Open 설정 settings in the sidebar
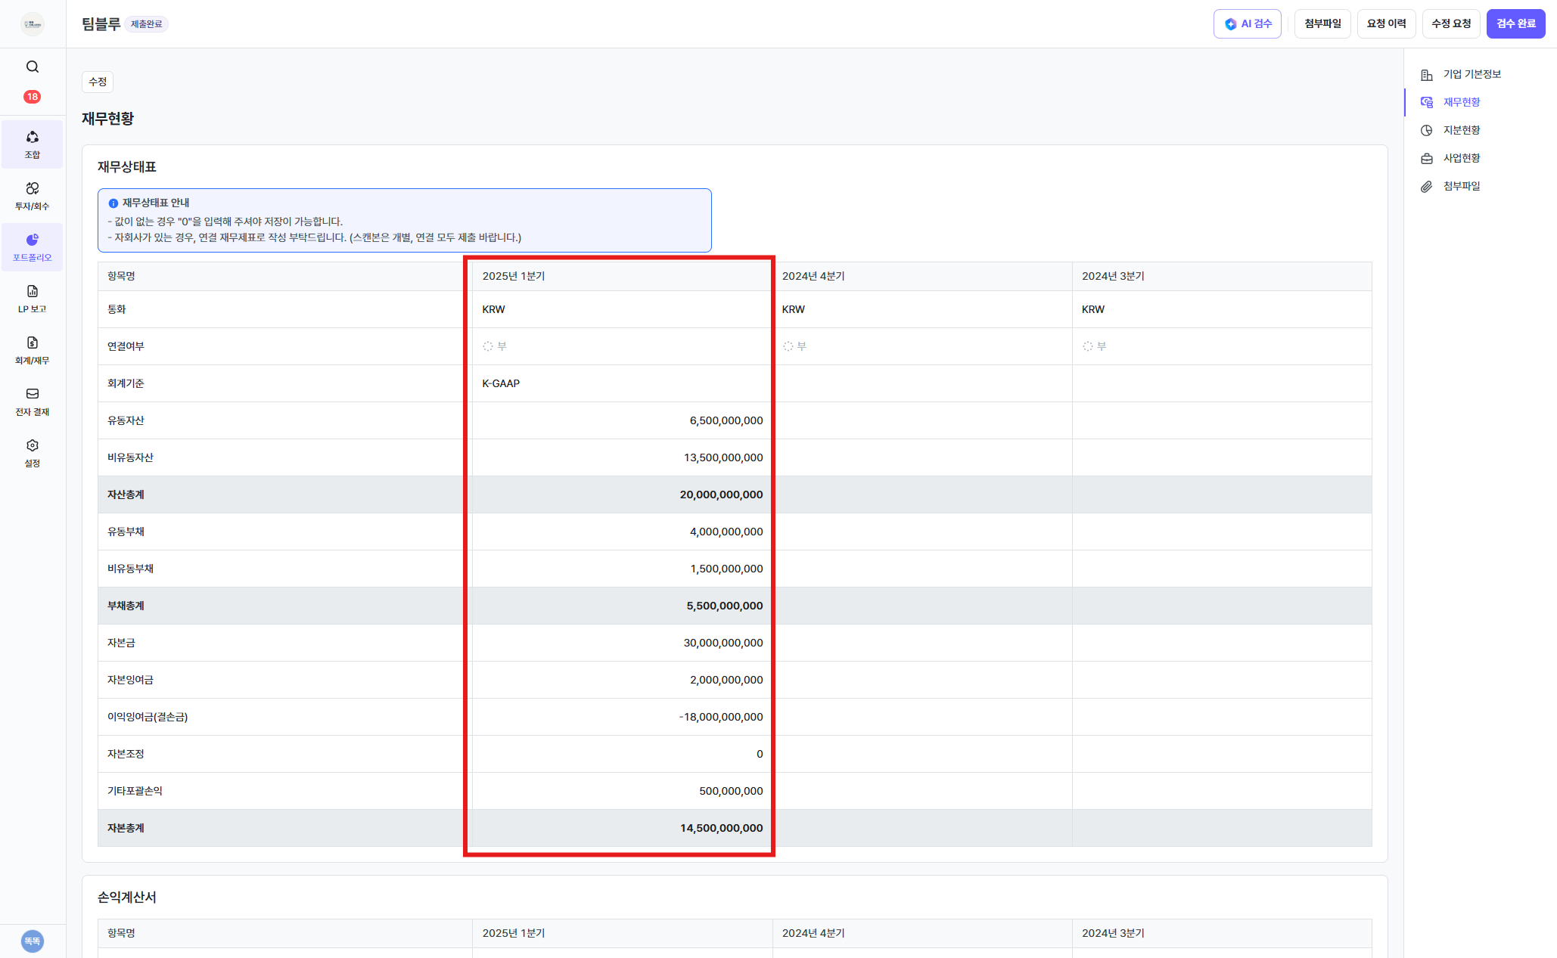The width and height of the screenshot is (1557, 958). click(x=32, y=452)
